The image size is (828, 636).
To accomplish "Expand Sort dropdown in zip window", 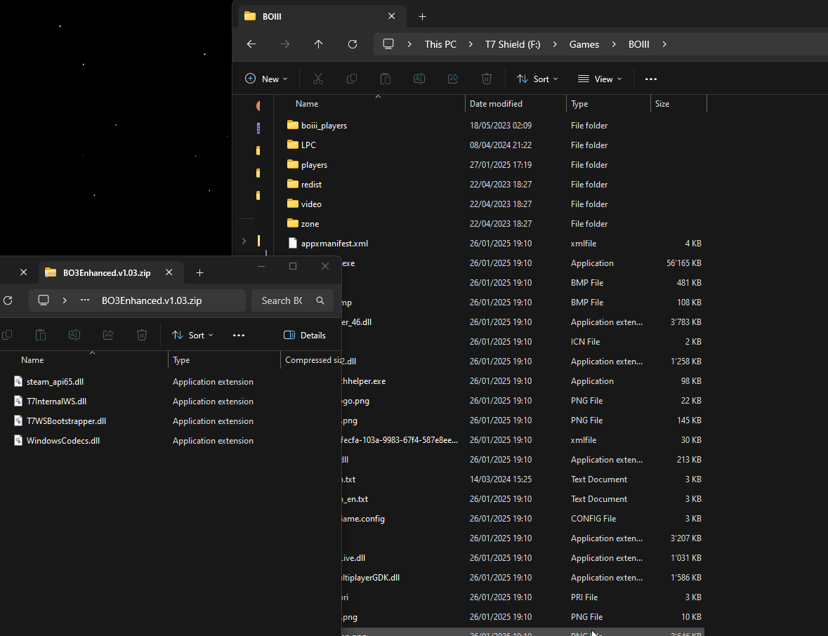I will coord(192,336).
